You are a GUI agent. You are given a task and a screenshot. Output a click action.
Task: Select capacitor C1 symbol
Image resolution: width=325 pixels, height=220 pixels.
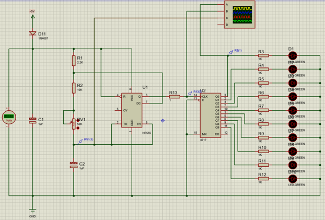pos(32,121)
